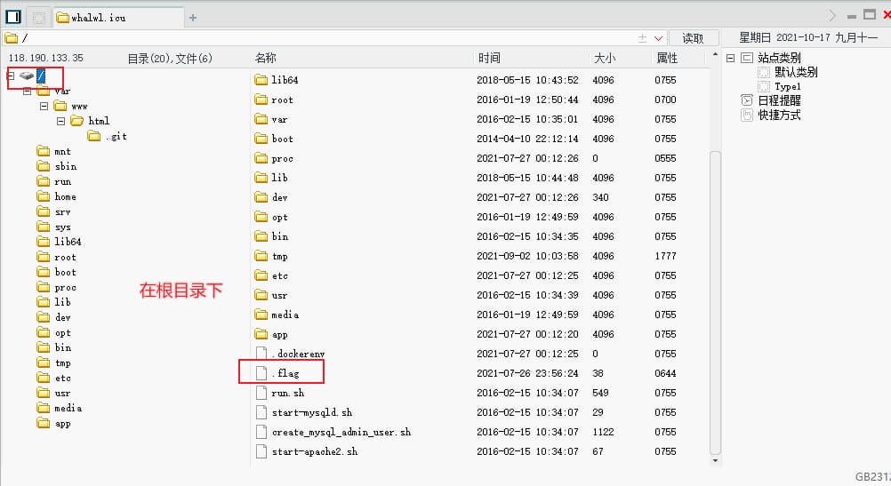Collapse the html tree node
Image resolution: width=891 pixels, height=486 pixels.
pyautogui.click(x=60, y=121)
